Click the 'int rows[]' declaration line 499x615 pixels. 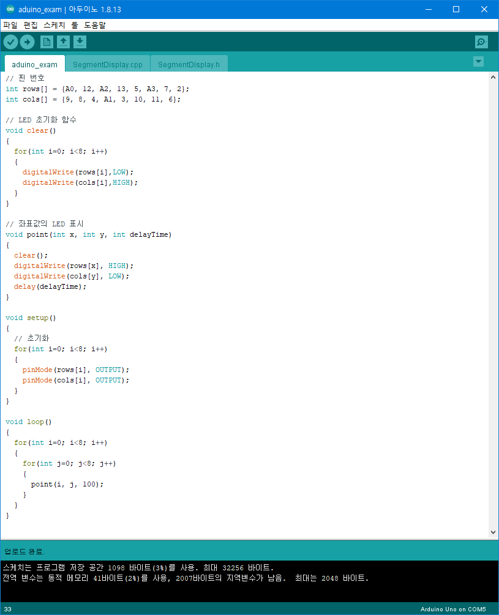97,89
